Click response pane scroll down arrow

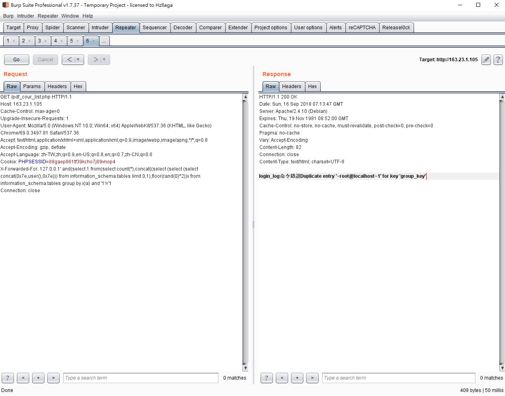(502, 368)
